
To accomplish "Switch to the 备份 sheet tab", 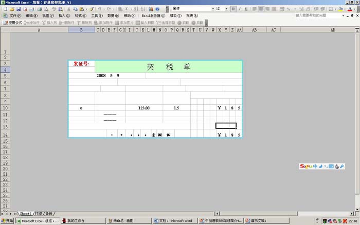I will point(49,213).
